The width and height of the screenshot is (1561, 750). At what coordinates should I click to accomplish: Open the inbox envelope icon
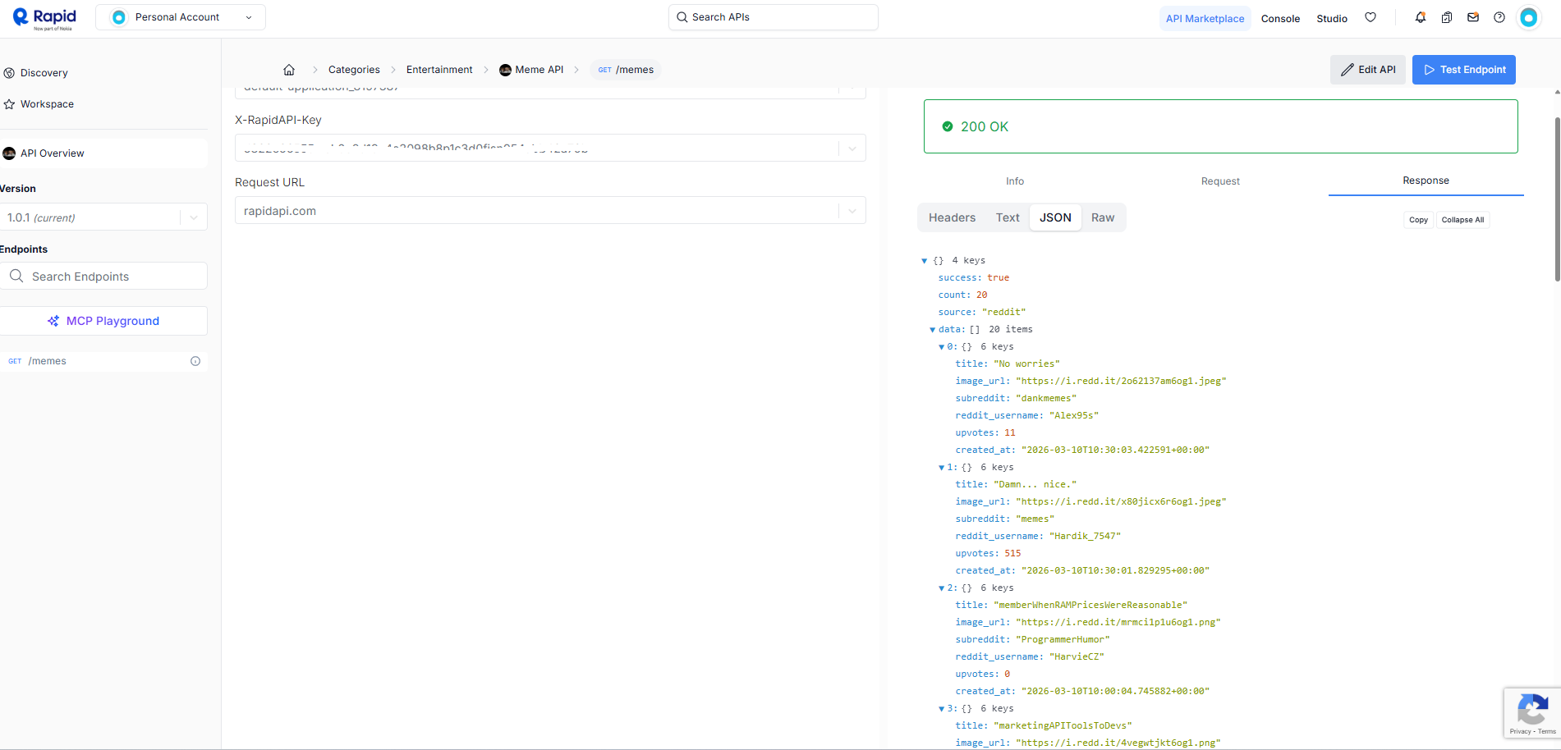pos(1473,17)
